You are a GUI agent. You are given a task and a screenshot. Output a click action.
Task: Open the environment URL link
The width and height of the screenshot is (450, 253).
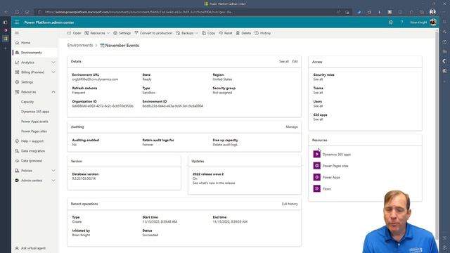(x=95, y=79)
